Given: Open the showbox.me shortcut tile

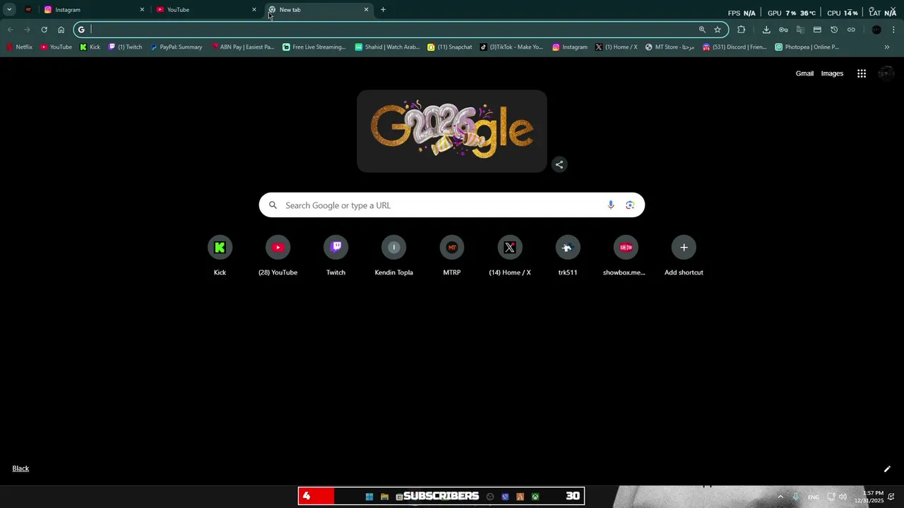Looking at the screenshot, I should (x=626, y=255).
